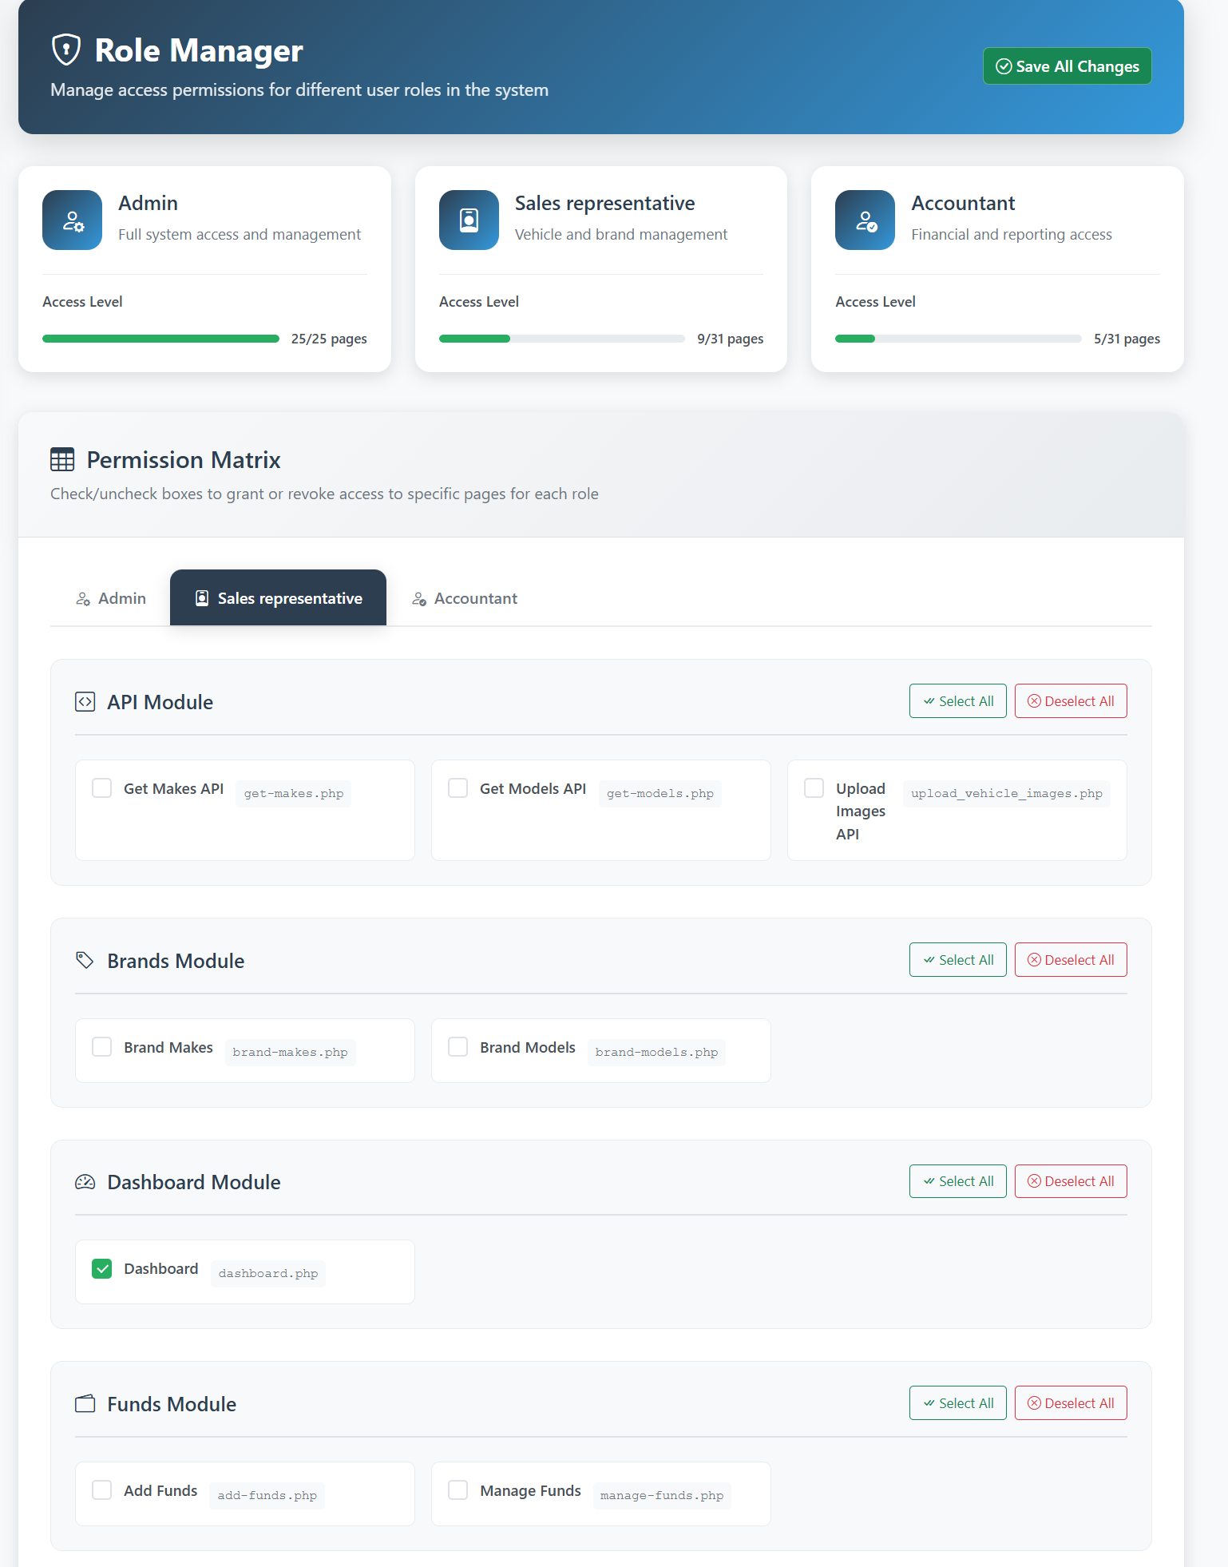This screenshot has width=1228, height=1567.
Task: Click Deselect All in Funds Module
Action: (x=1070, y=1403)
